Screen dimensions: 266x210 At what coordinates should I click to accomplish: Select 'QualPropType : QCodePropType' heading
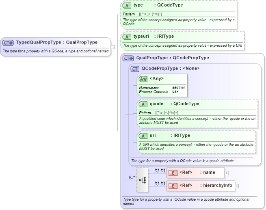coord(173,58)
